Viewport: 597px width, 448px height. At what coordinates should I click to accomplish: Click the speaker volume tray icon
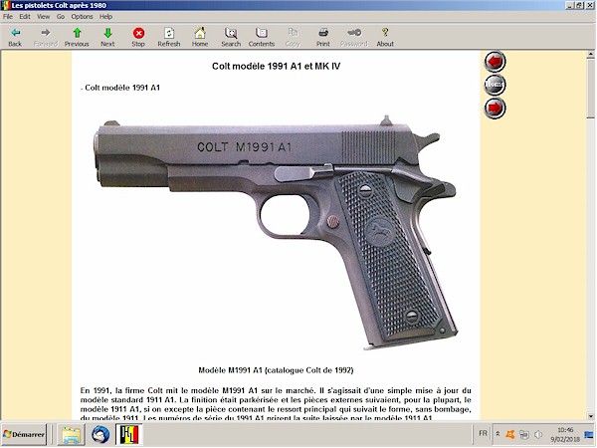click(x=538, y=434)
